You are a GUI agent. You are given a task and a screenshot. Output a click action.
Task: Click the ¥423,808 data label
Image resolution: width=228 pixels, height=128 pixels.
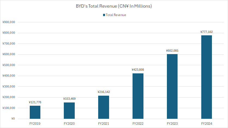138,70
